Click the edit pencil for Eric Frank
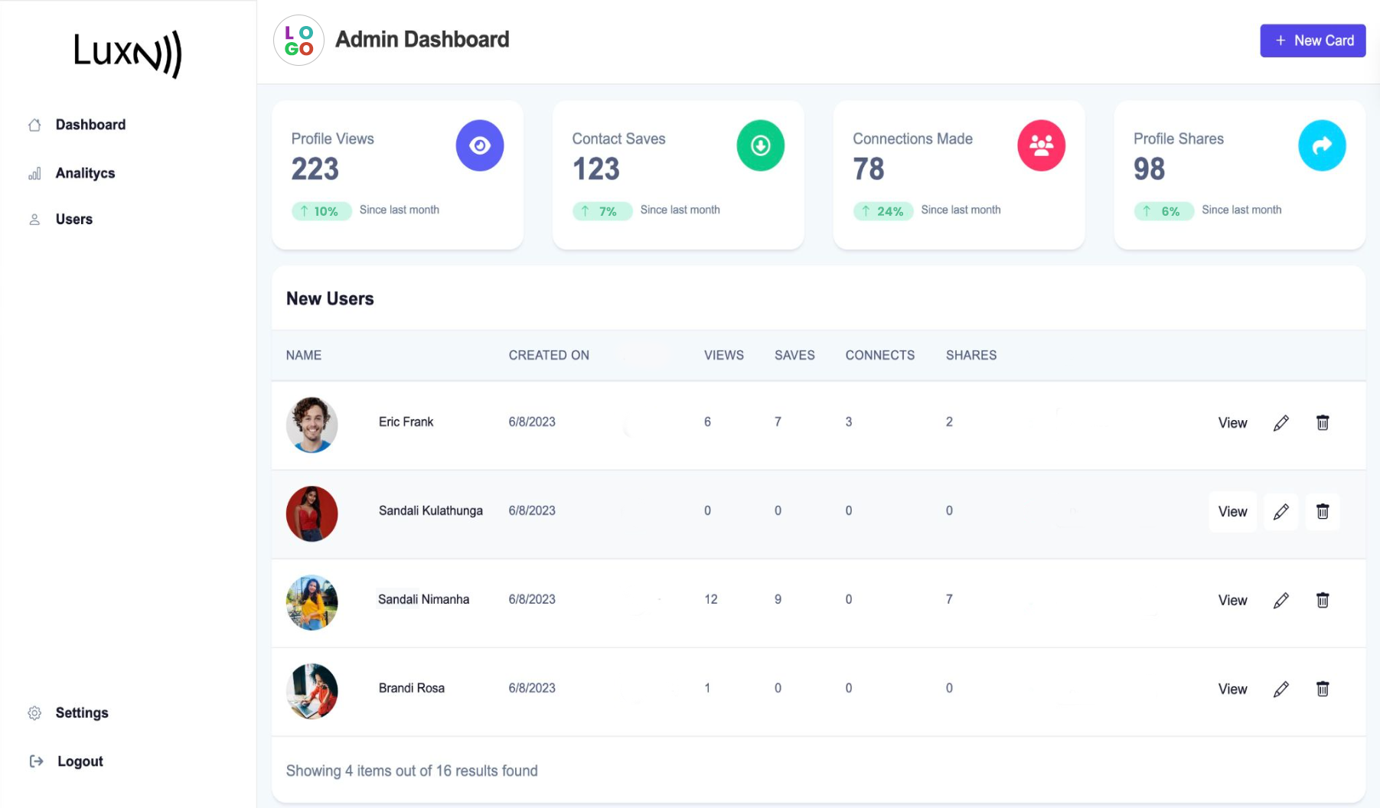 (1280, 423)
